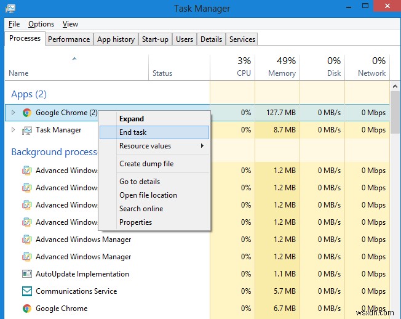Switch to the Details tab
Viewport: 401px width, 319px height.
211,39
